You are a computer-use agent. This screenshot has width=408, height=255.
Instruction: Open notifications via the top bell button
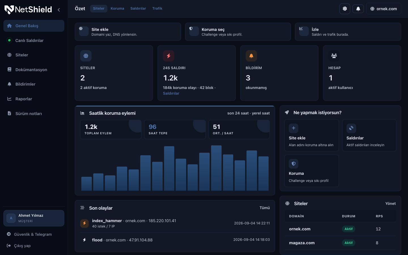pyautogui.click(x=358, y=9)
